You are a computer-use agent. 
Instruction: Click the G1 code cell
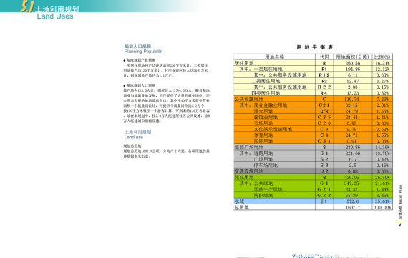click(x=324, y=183)
